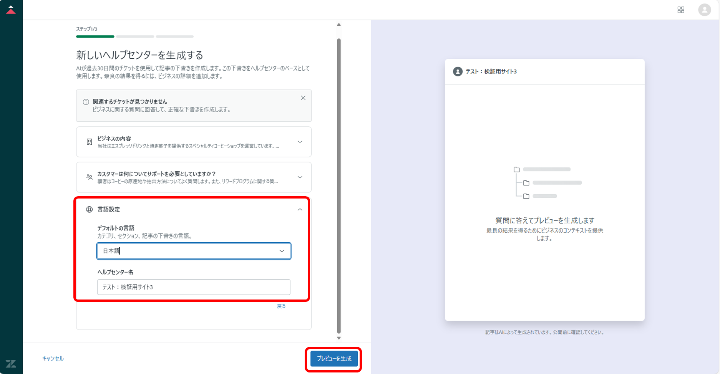The image size is (720, 374).
Task: Click the 戻る link
Action: 281,306
